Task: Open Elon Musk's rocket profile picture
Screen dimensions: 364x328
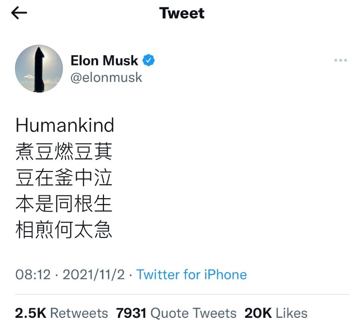Action: point(39,69)
